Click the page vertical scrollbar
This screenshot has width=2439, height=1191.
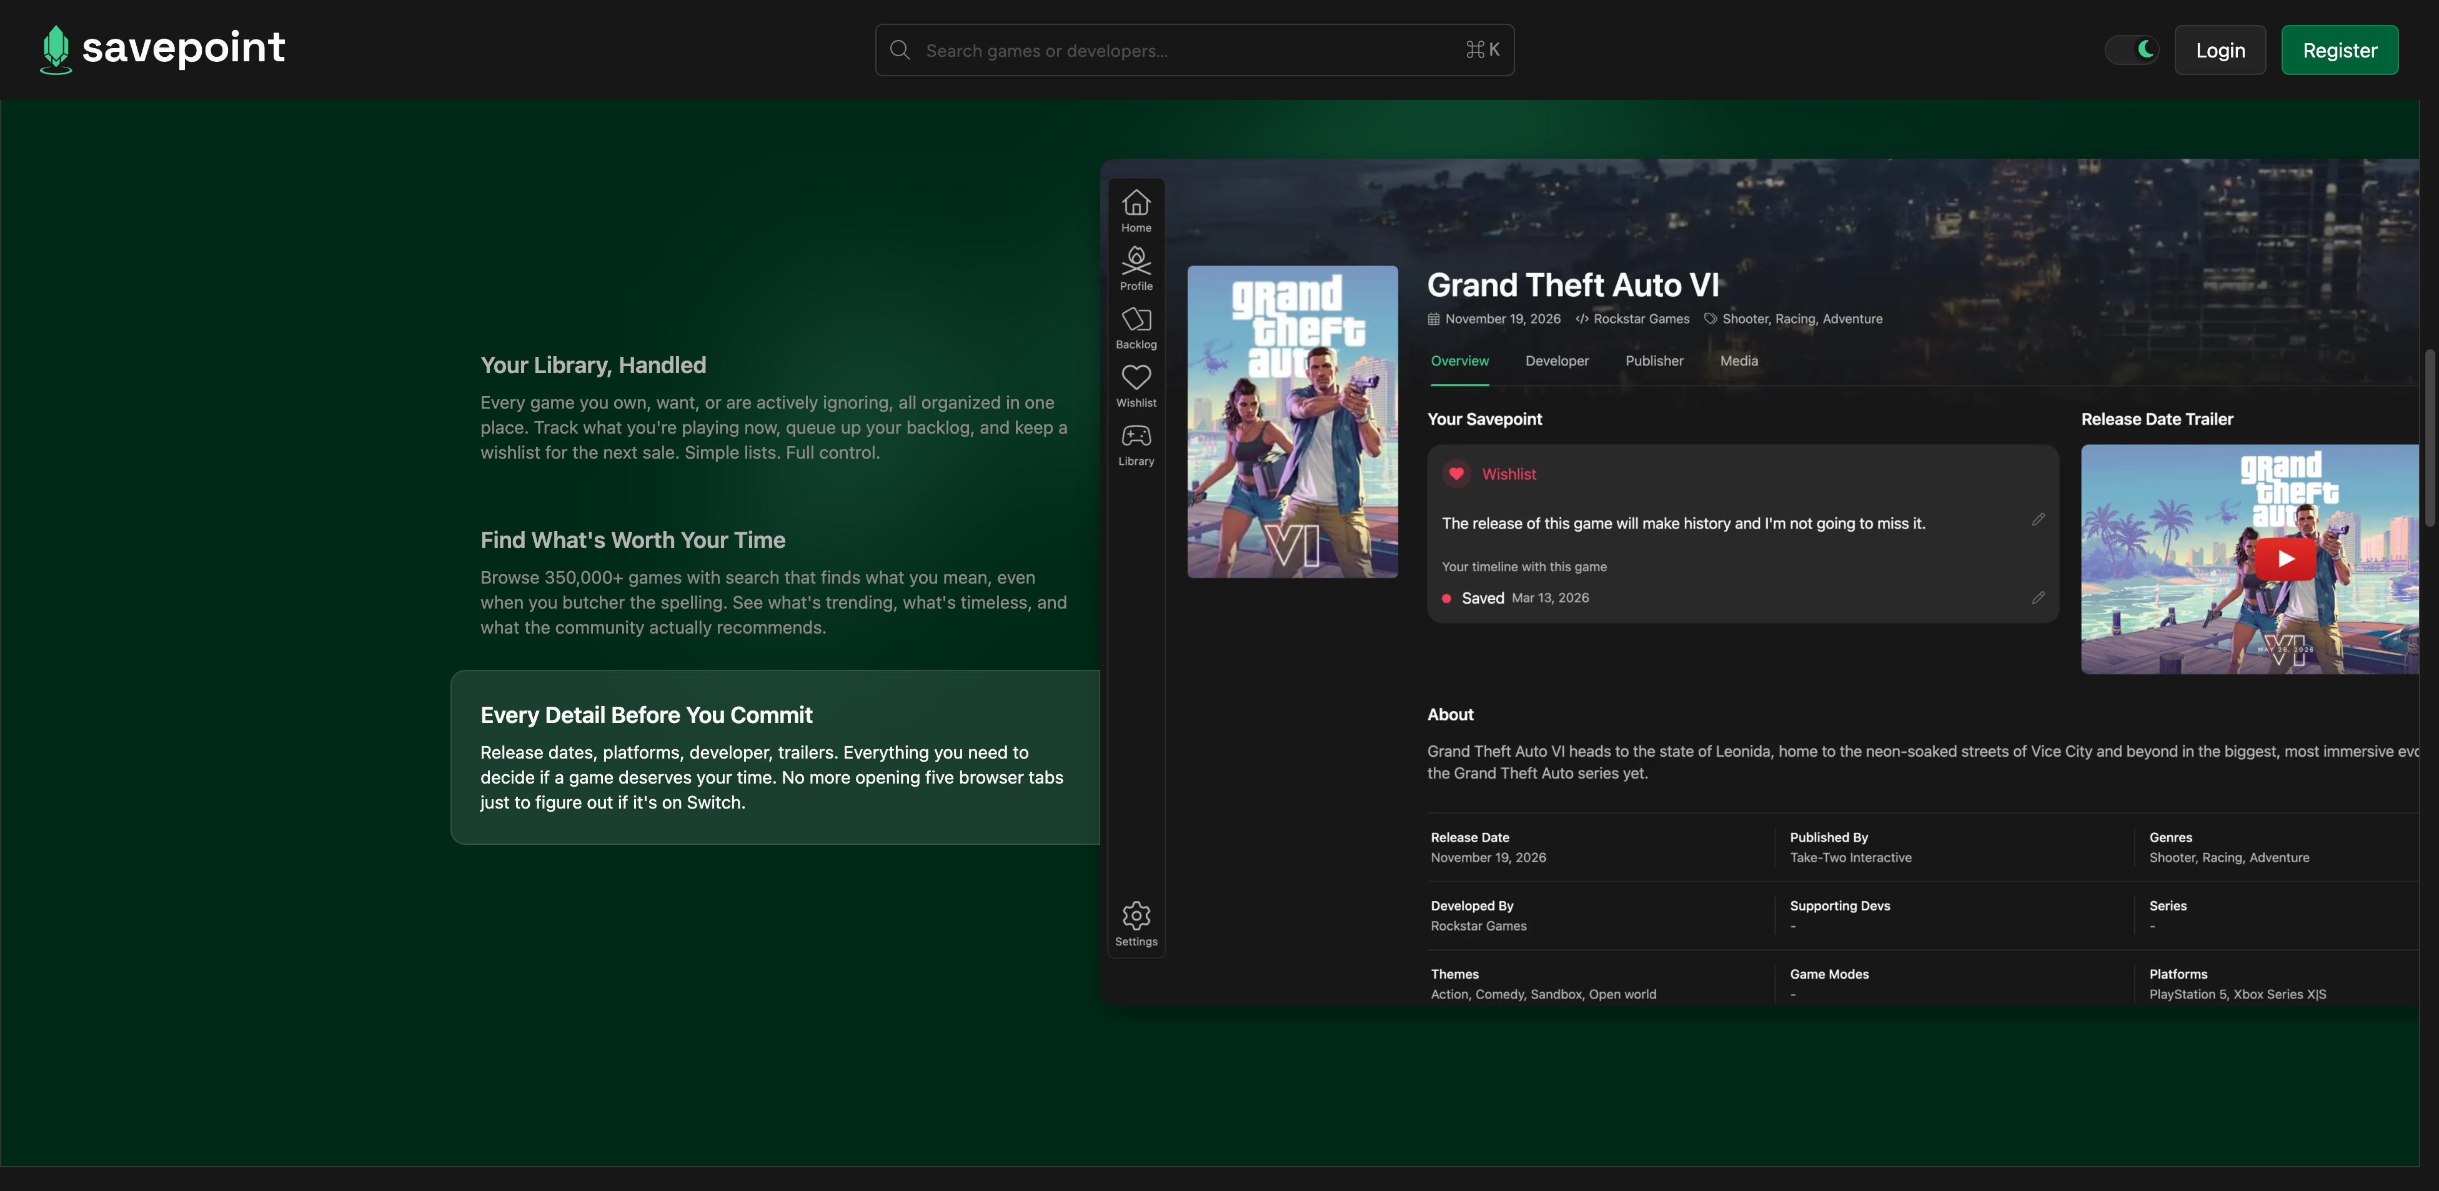[x=2428, y=437]
